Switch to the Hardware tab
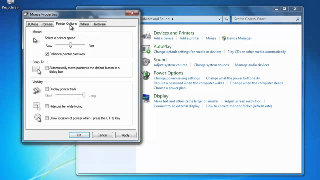Screen dimensions: 320x180 (99, 24)
